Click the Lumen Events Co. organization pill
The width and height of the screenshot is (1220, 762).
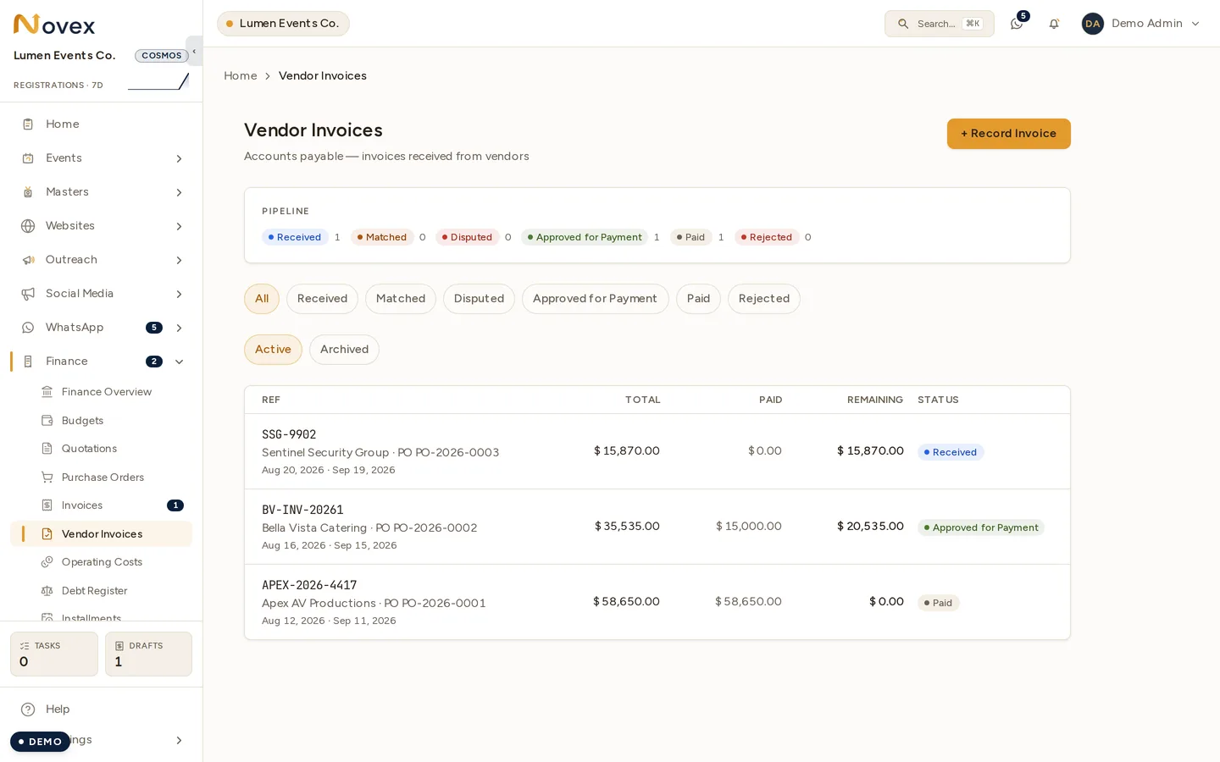tap(283, 24)
